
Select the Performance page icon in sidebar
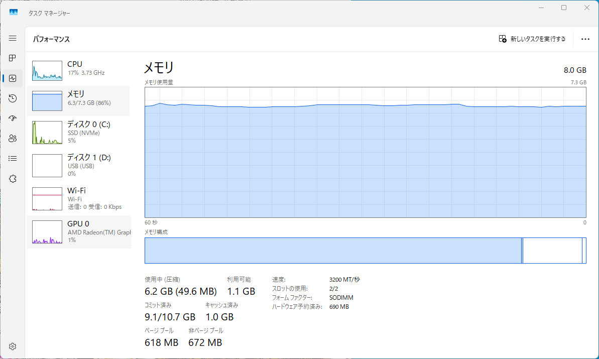point(13,78)
